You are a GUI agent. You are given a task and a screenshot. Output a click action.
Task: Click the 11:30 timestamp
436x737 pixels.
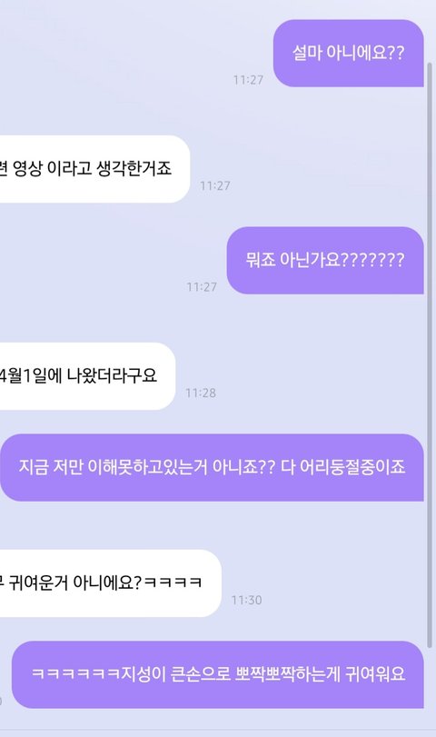tap(246, 600)
